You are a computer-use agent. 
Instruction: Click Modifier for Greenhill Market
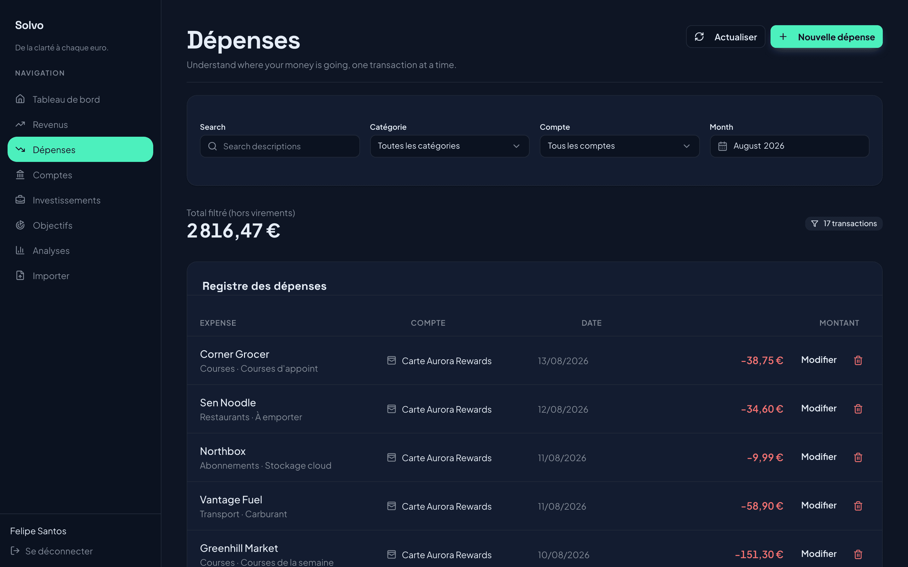point(819,553)
